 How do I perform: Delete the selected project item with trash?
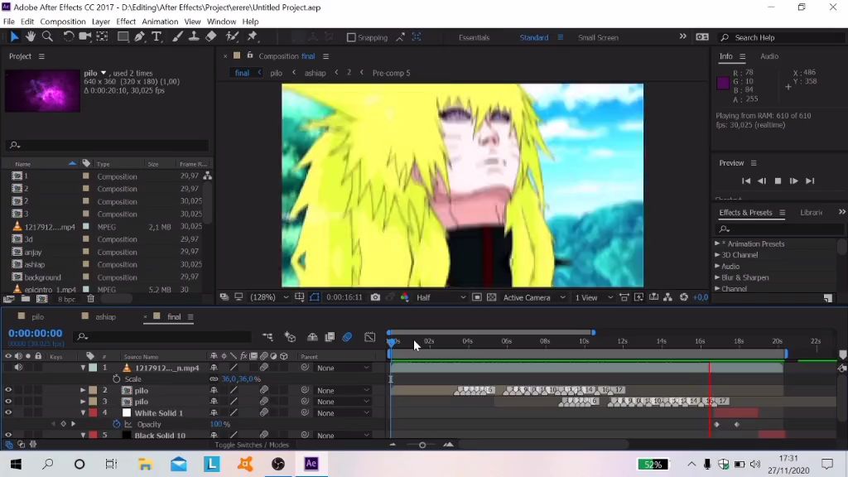90,299
